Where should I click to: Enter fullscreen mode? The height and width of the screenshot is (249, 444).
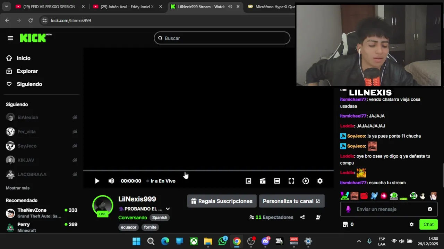[291, 181]
